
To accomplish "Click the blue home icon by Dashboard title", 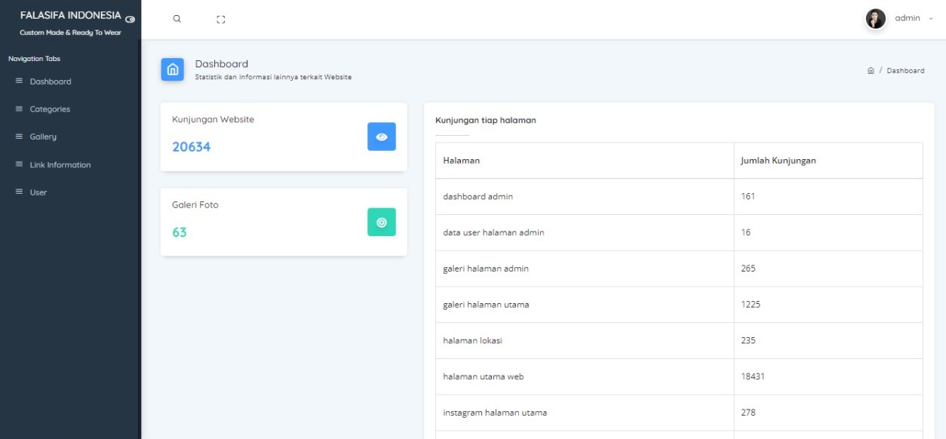I will (x=172, y=69).
